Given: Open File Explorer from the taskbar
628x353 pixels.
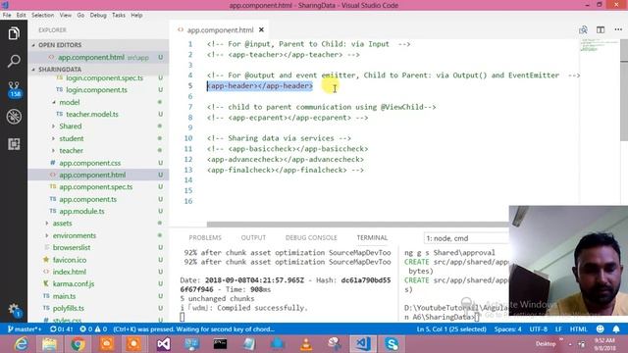Looking at the screenshot, I should (x=50, y=344).
